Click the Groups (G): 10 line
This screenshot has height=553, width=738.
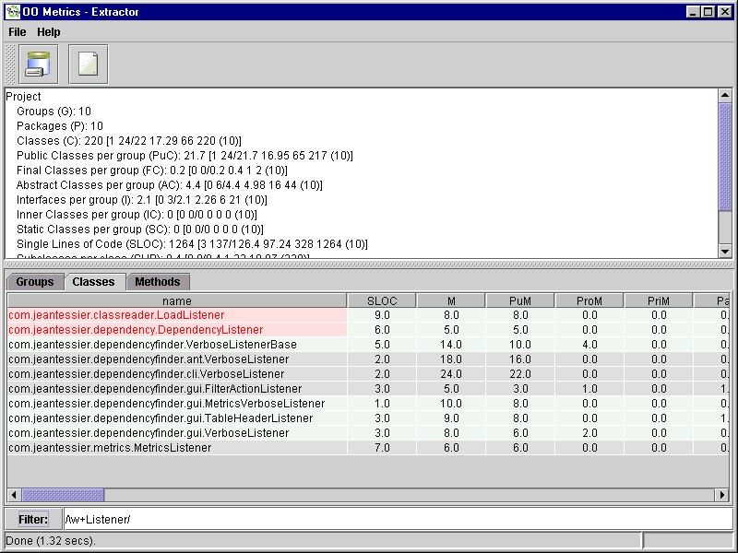[54, 112]
